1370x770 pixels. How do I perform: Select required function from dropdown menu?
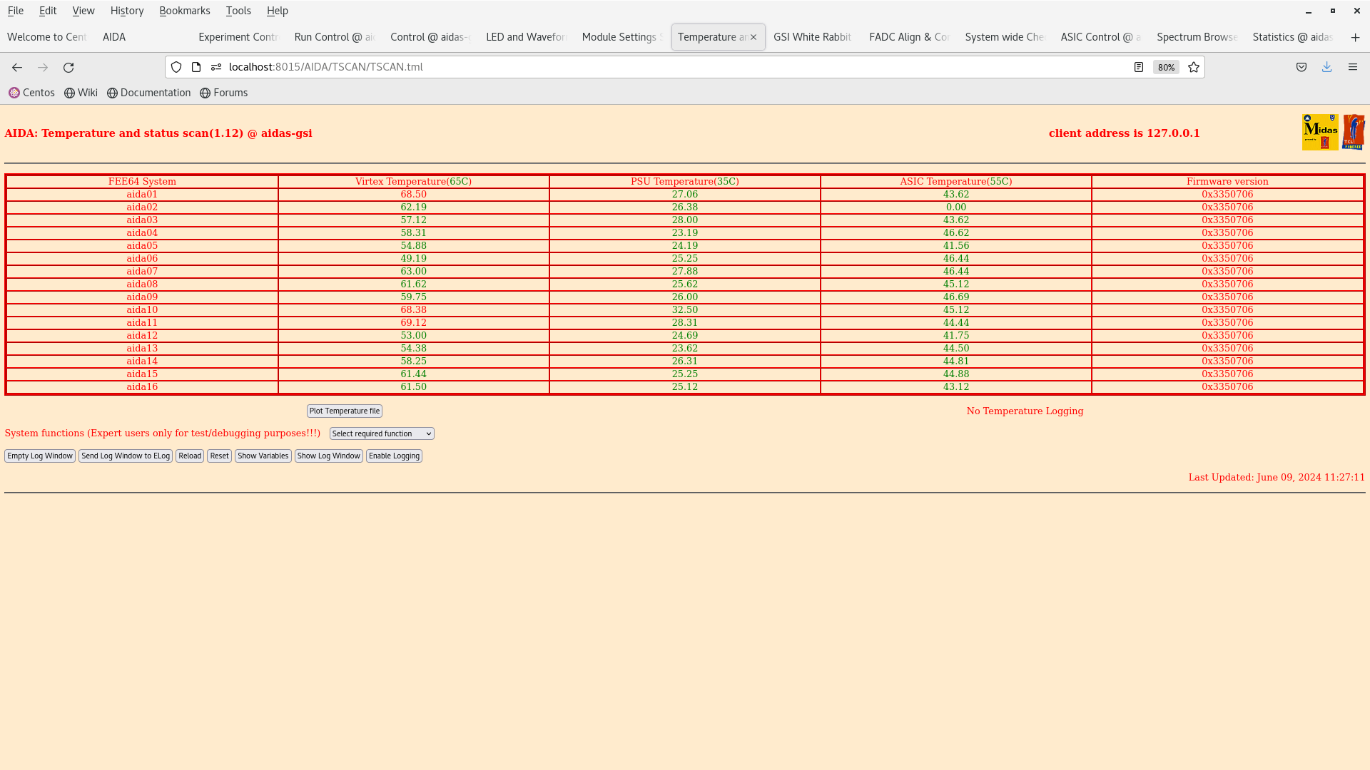pos(380,433)
